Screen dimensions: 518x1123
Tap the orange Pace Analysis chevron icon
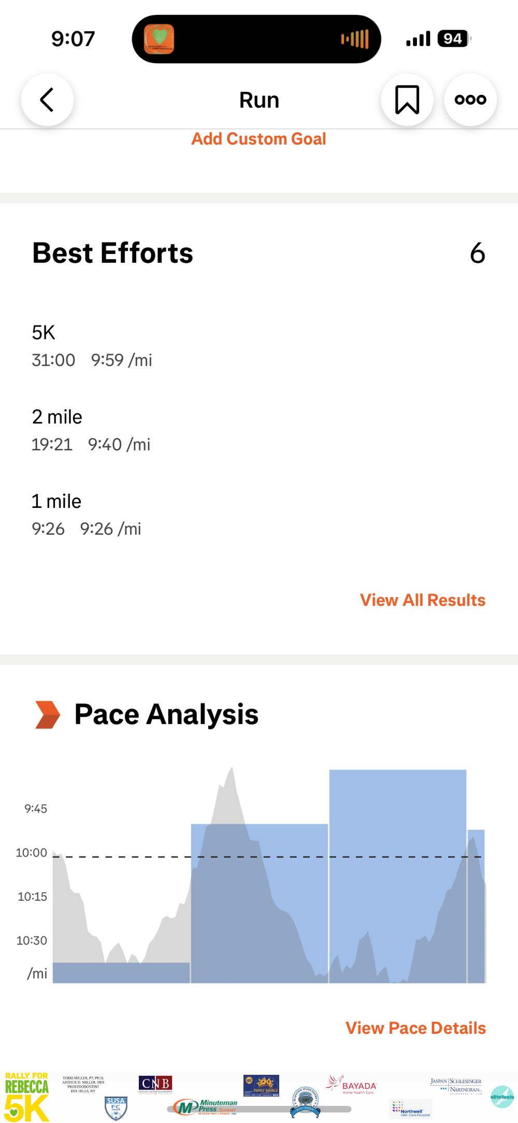(48, 715)
